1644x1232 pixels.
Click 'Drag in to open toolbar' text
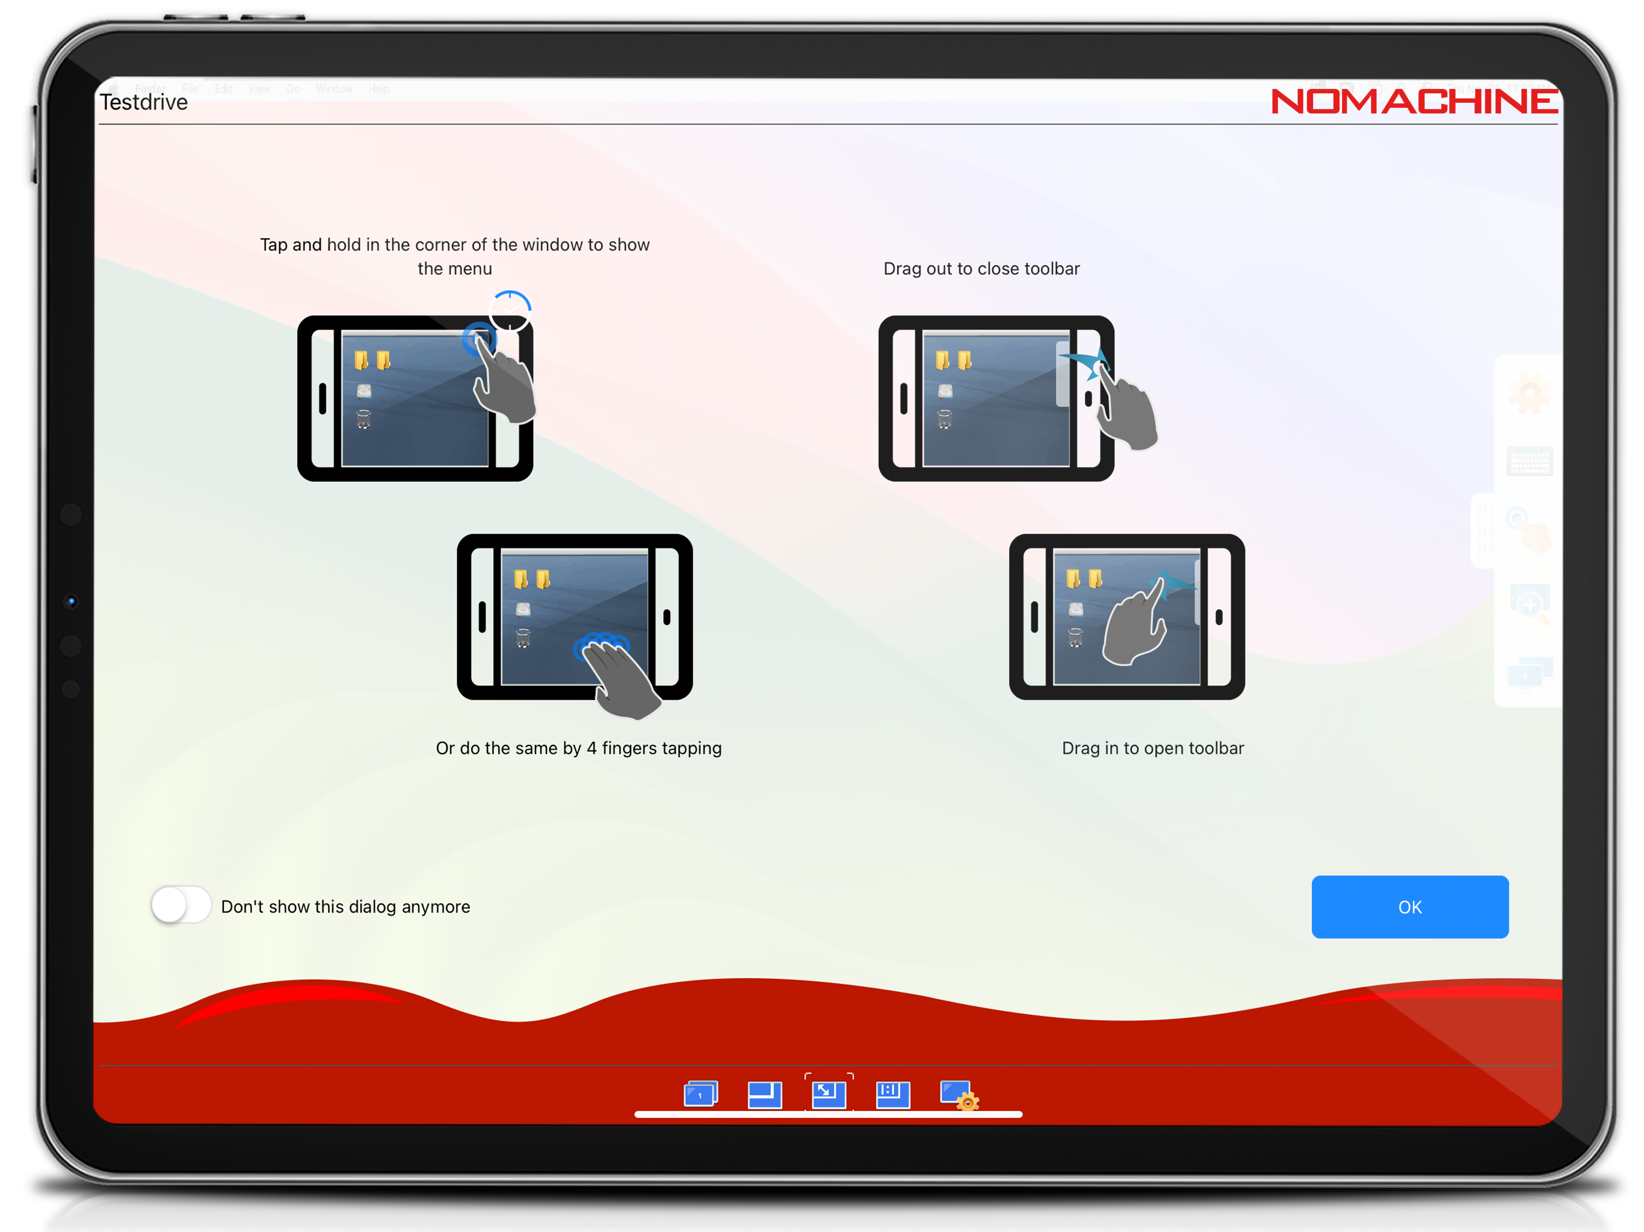tap(1153, 748)
